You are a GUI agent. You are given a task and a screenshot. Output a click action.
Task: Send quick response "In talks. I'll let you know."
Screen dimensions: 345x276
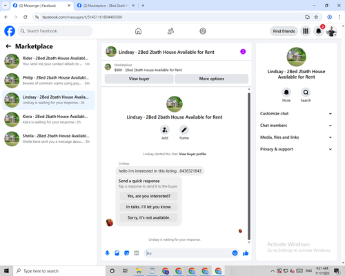point(149,207)
